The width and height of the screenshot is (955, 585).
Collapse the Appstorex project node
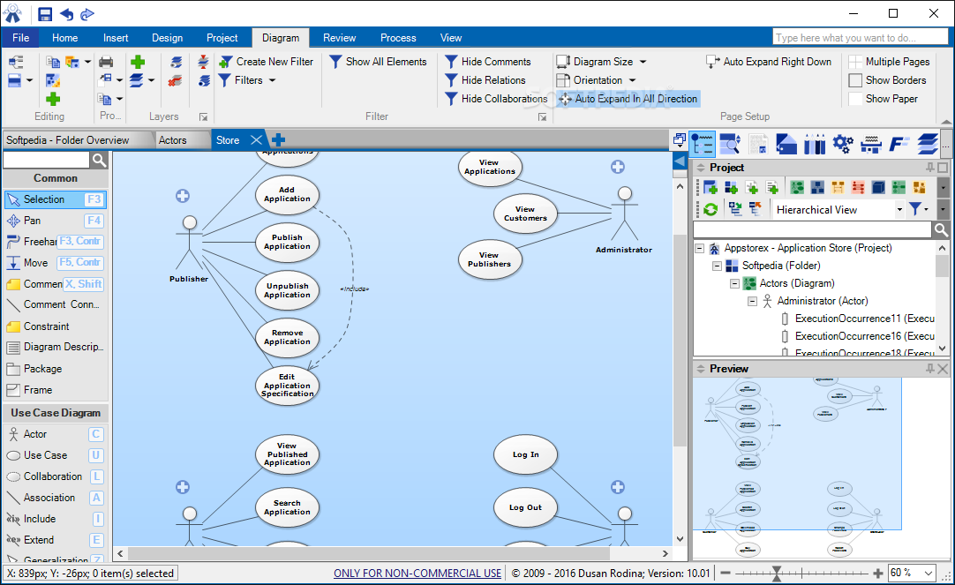point(700,248)
